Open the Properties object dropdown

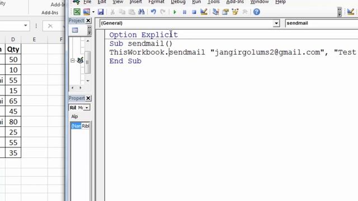pyautogui.click(x=87, y=108)
